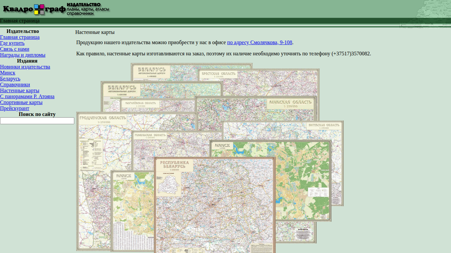The image size is (451, 253).
Task: Click the Республика Беларусь wall map image
Action: 215,205
